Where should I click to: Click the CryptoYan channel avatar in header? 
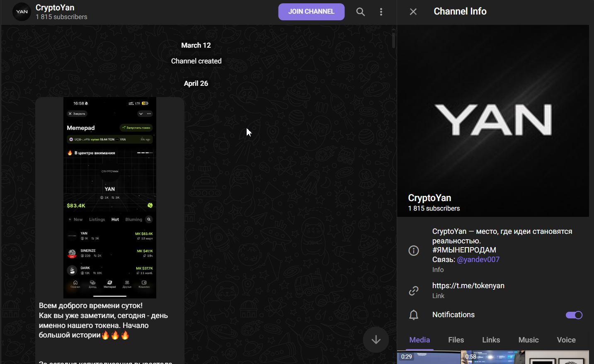[22, 12]
